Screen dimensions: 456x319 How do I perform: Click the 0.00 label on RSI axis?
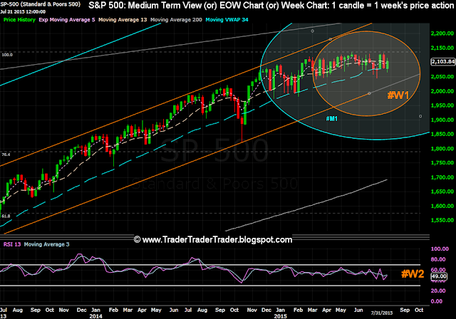(x=437, y=301)
